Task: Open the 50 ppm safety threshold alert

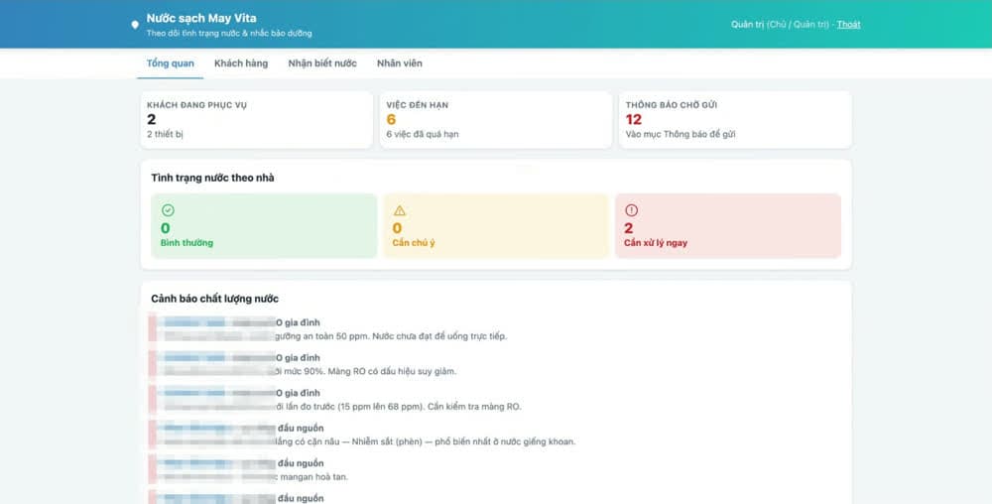Action: pyautogui.click(x=496, y=329)
